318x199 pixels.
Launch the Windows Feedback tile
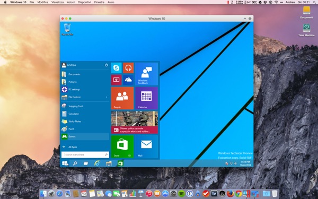click(146, 74)
